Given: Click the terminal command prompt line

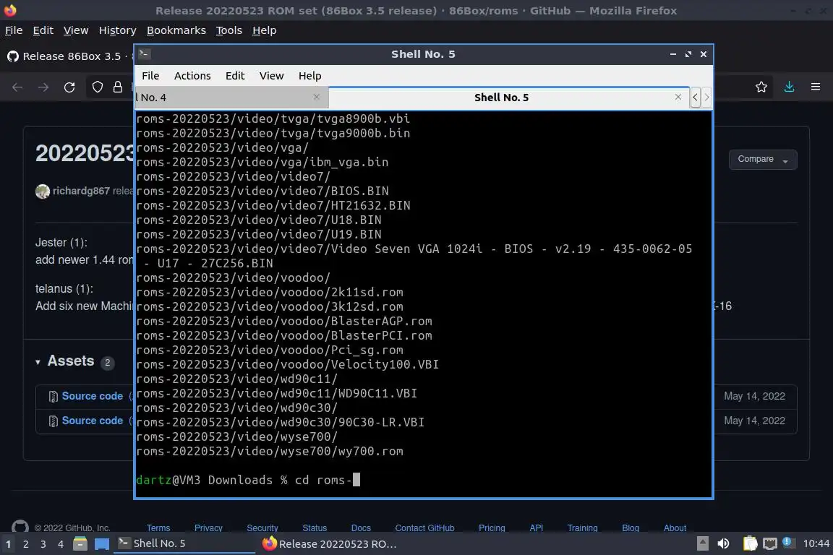Looking at the screenshot, I should point(424,480).
